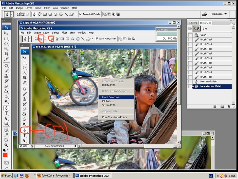This screenshot has width=238, height=179.
Task: Select the Zoom tool in outer toolbox
Action: pos(6,145)
